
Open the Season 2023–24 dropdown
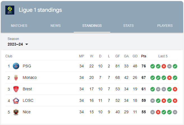point(18,44)
